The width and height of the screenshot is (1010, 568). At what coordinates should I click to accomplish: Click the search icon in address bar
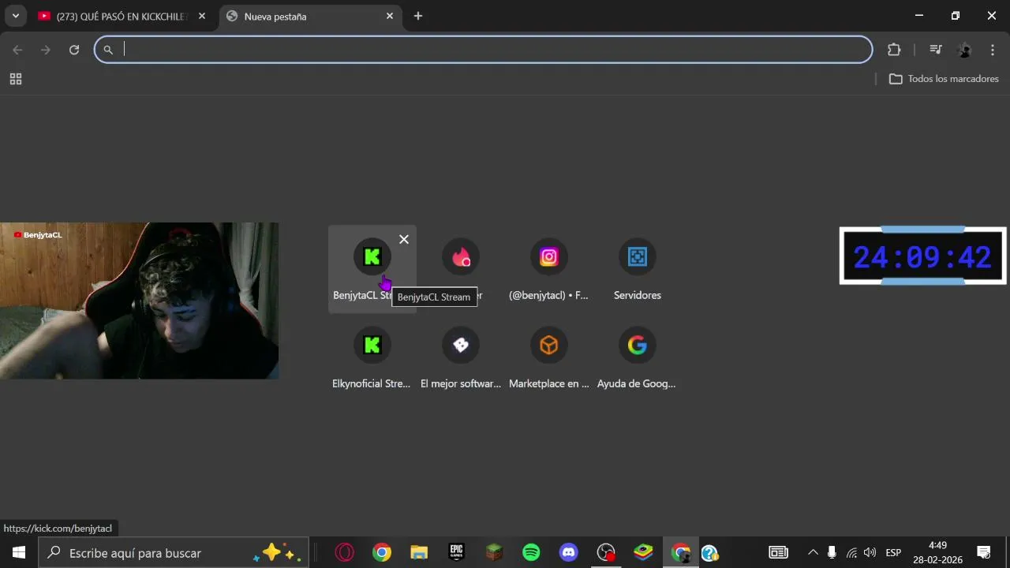click(108, 50)
